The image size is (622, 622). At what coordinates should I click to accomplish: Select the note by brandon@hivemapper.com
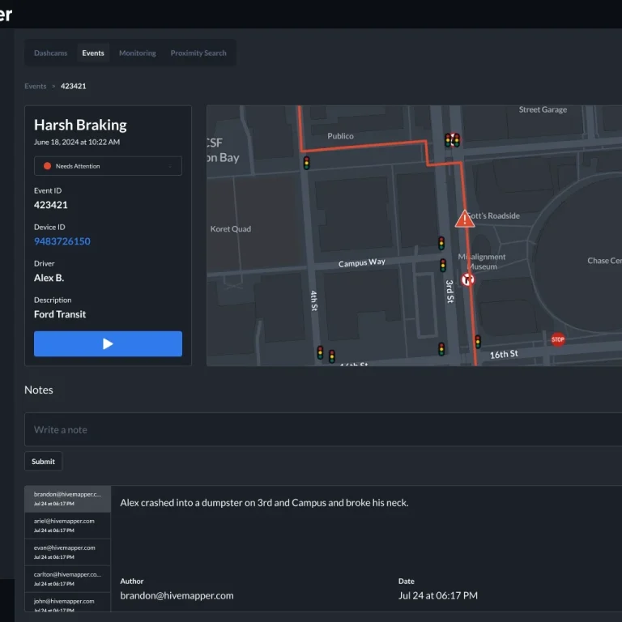(67, 499)
